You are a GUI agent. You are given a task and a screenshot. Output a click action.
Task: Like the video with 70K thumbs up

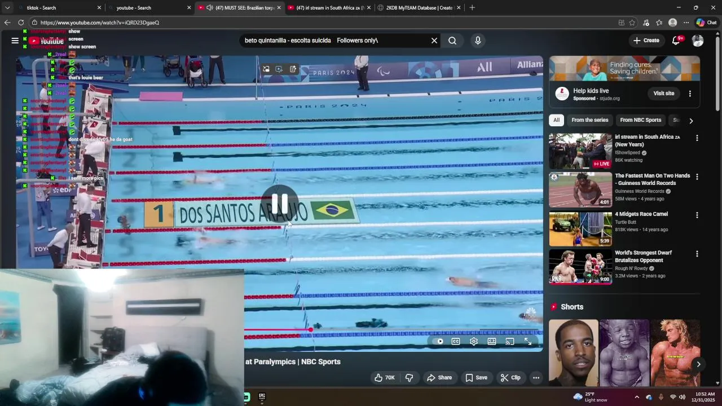click(x=384, y=378)
